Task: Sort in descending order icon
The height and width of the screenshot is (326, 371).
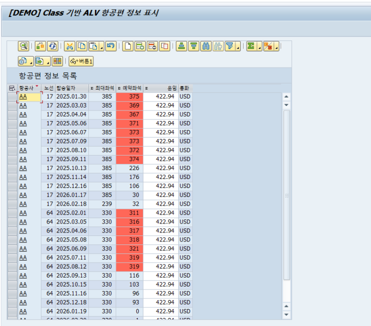Action: click(x=194, y=46)
